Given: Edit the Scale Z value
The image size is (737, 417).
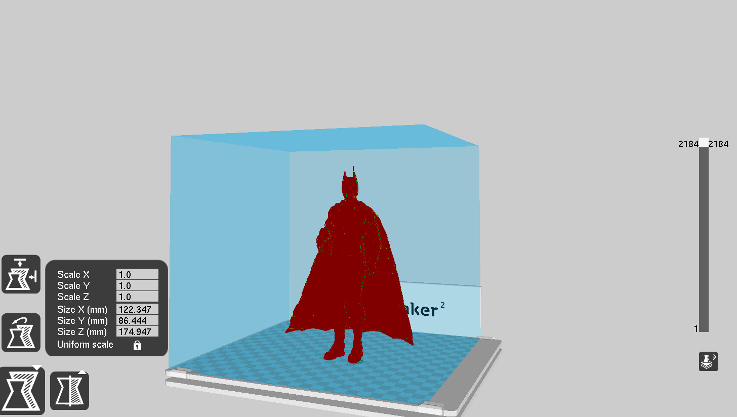Looking at the screenshot, I should coord(137,297).
